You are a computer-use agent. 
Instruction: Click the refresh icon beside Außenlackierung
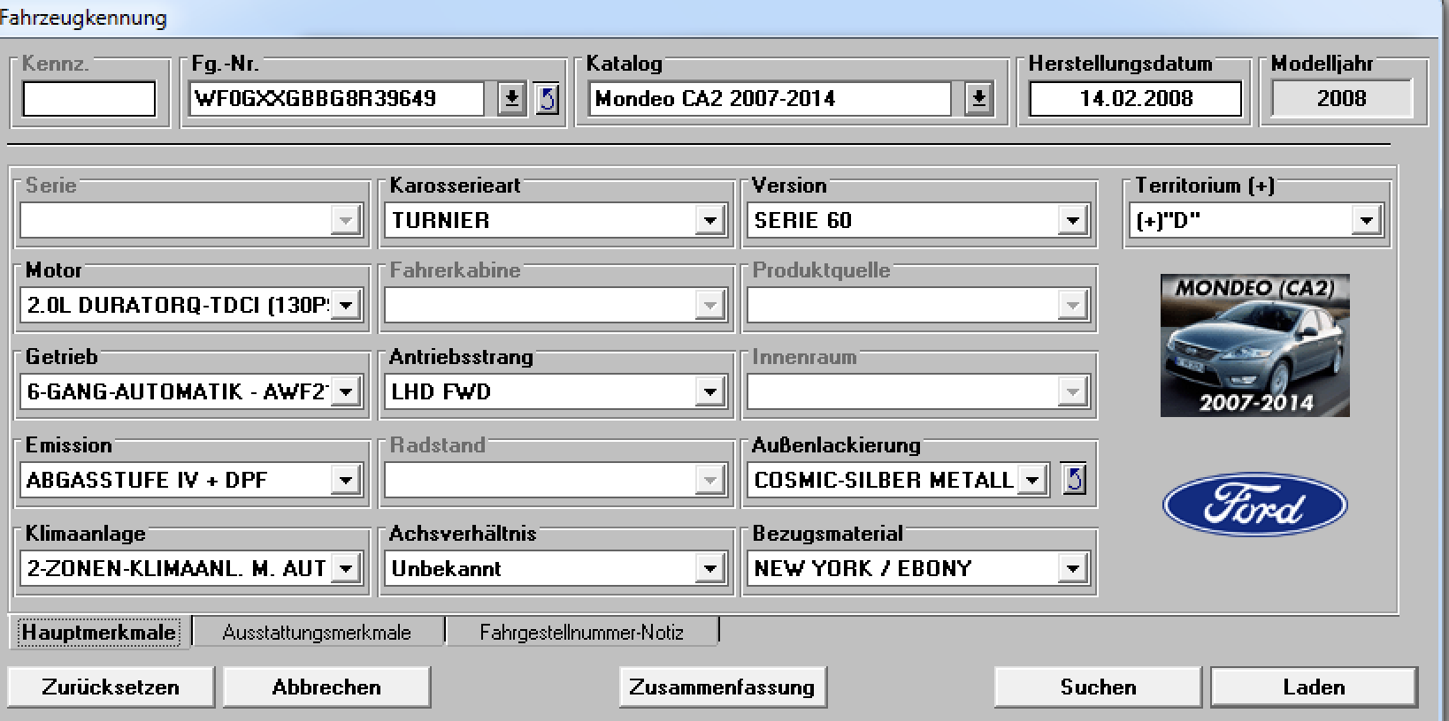[x=1073, y=480]
